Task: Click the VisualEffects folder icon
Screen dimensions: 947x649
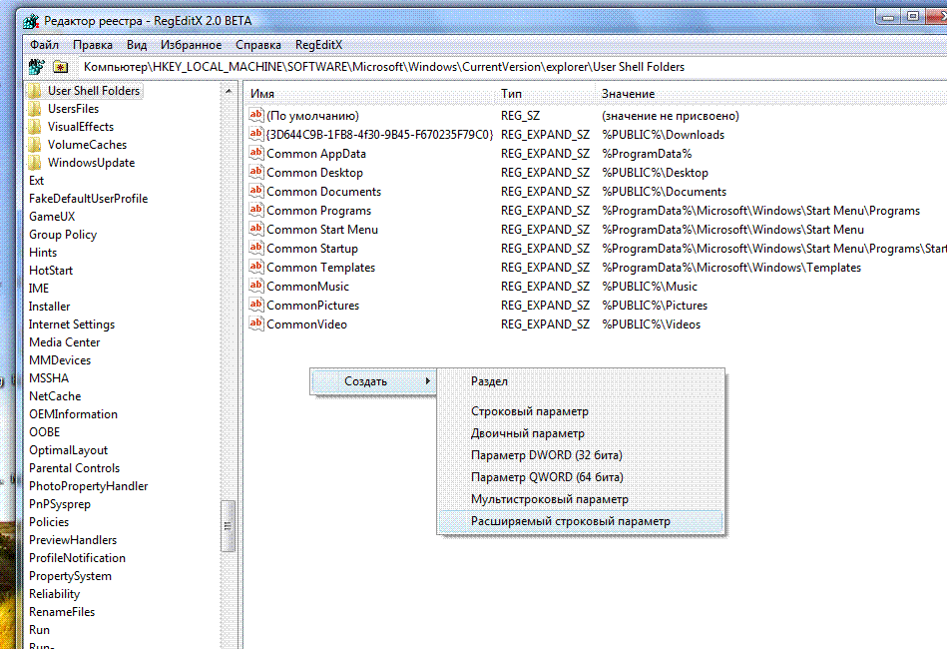Action: (x=36, y=127)
